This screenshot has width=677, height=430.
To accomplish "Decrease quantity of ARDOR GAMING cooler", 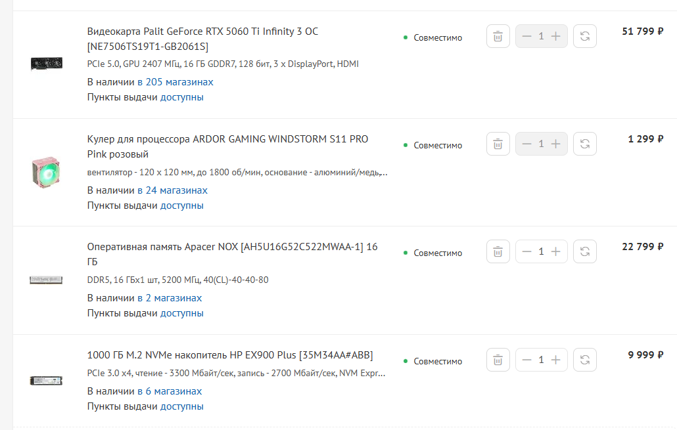I will click(x=526, y=144).
